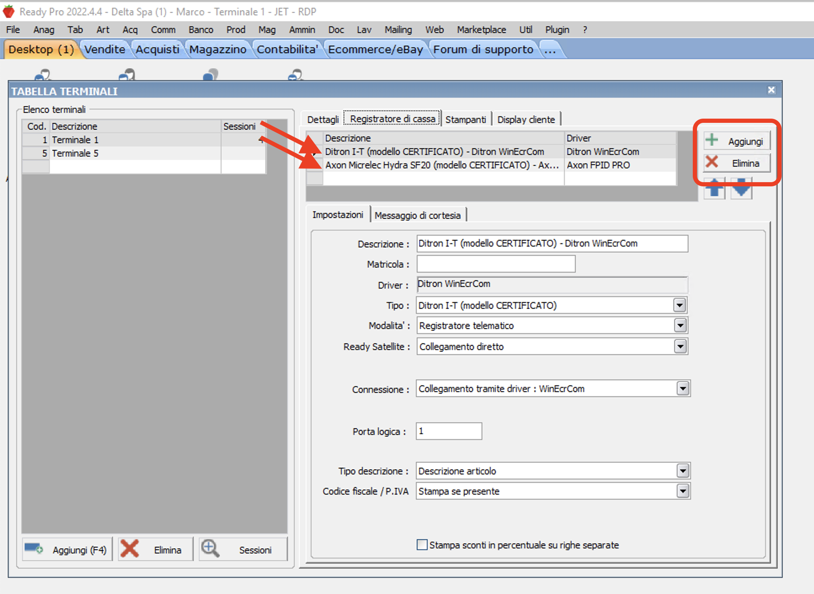
Task: Click the Aggiungi (F4) terminal button
Action: coord(67,549)
